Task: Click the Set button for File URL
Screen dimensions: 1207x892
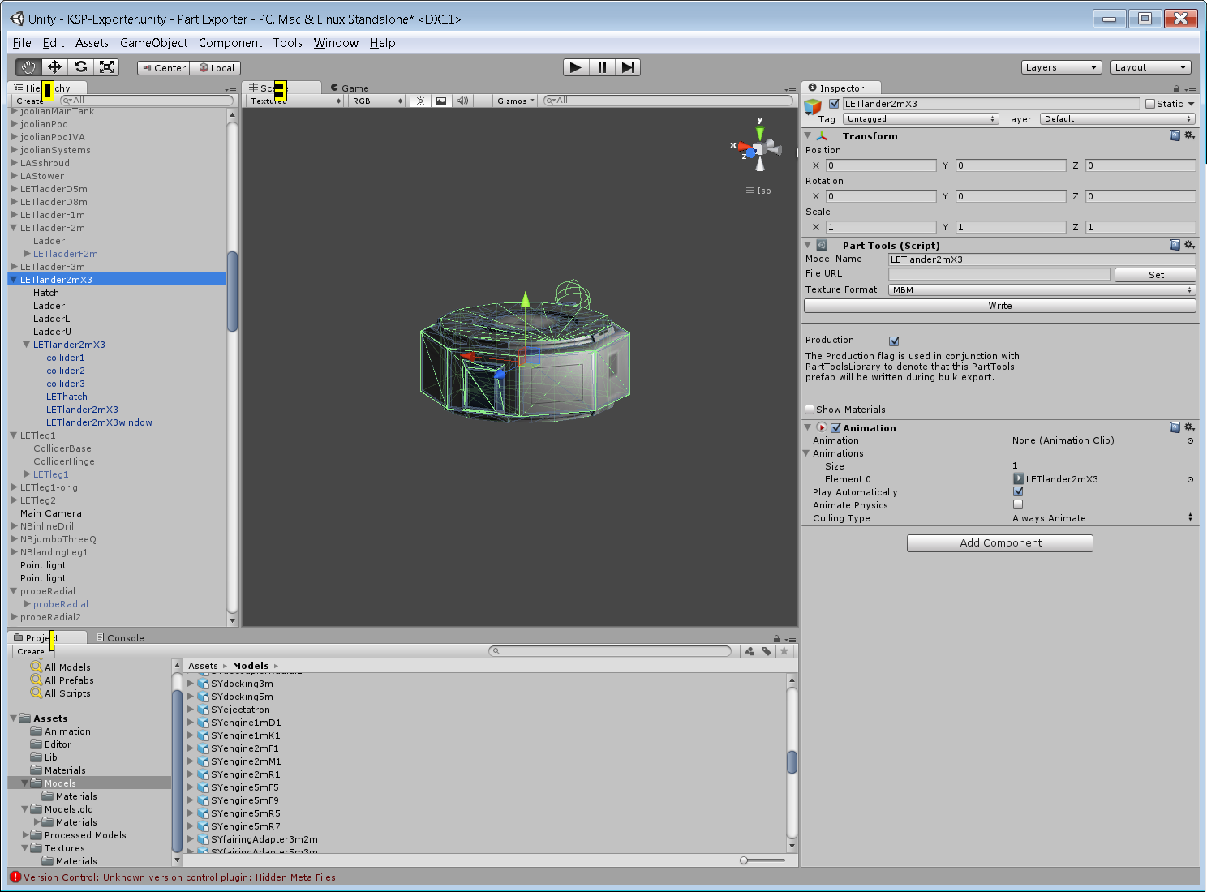Action: [1156, 275]
